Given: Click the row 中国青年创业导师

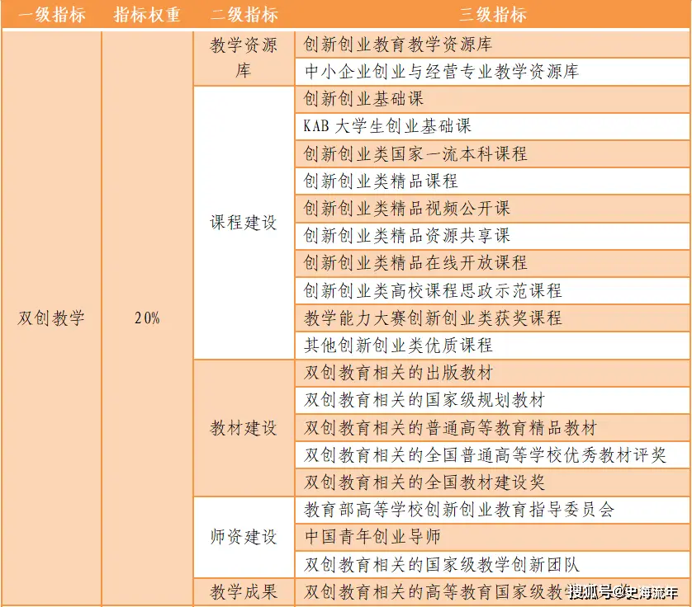Looking at the screenshot, I should coord(492,537).
